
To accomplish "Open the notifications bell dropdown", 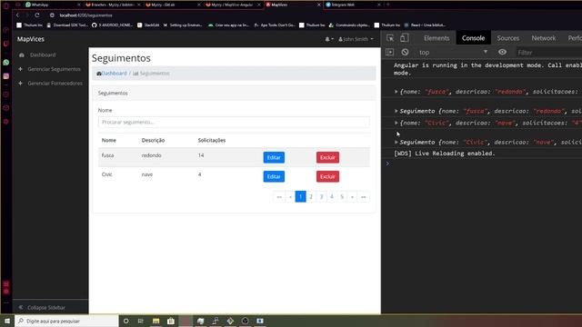I will click(329, 39).
